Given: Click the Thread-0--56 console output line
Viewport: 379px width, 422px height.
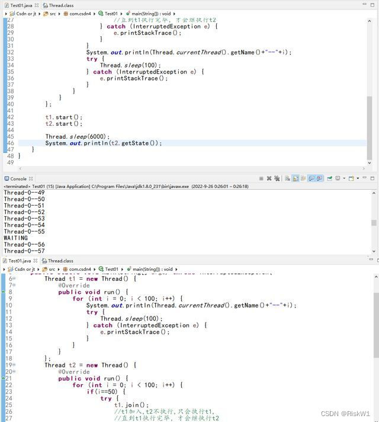Looking at the screenshot, I should (x=24, y=244).
